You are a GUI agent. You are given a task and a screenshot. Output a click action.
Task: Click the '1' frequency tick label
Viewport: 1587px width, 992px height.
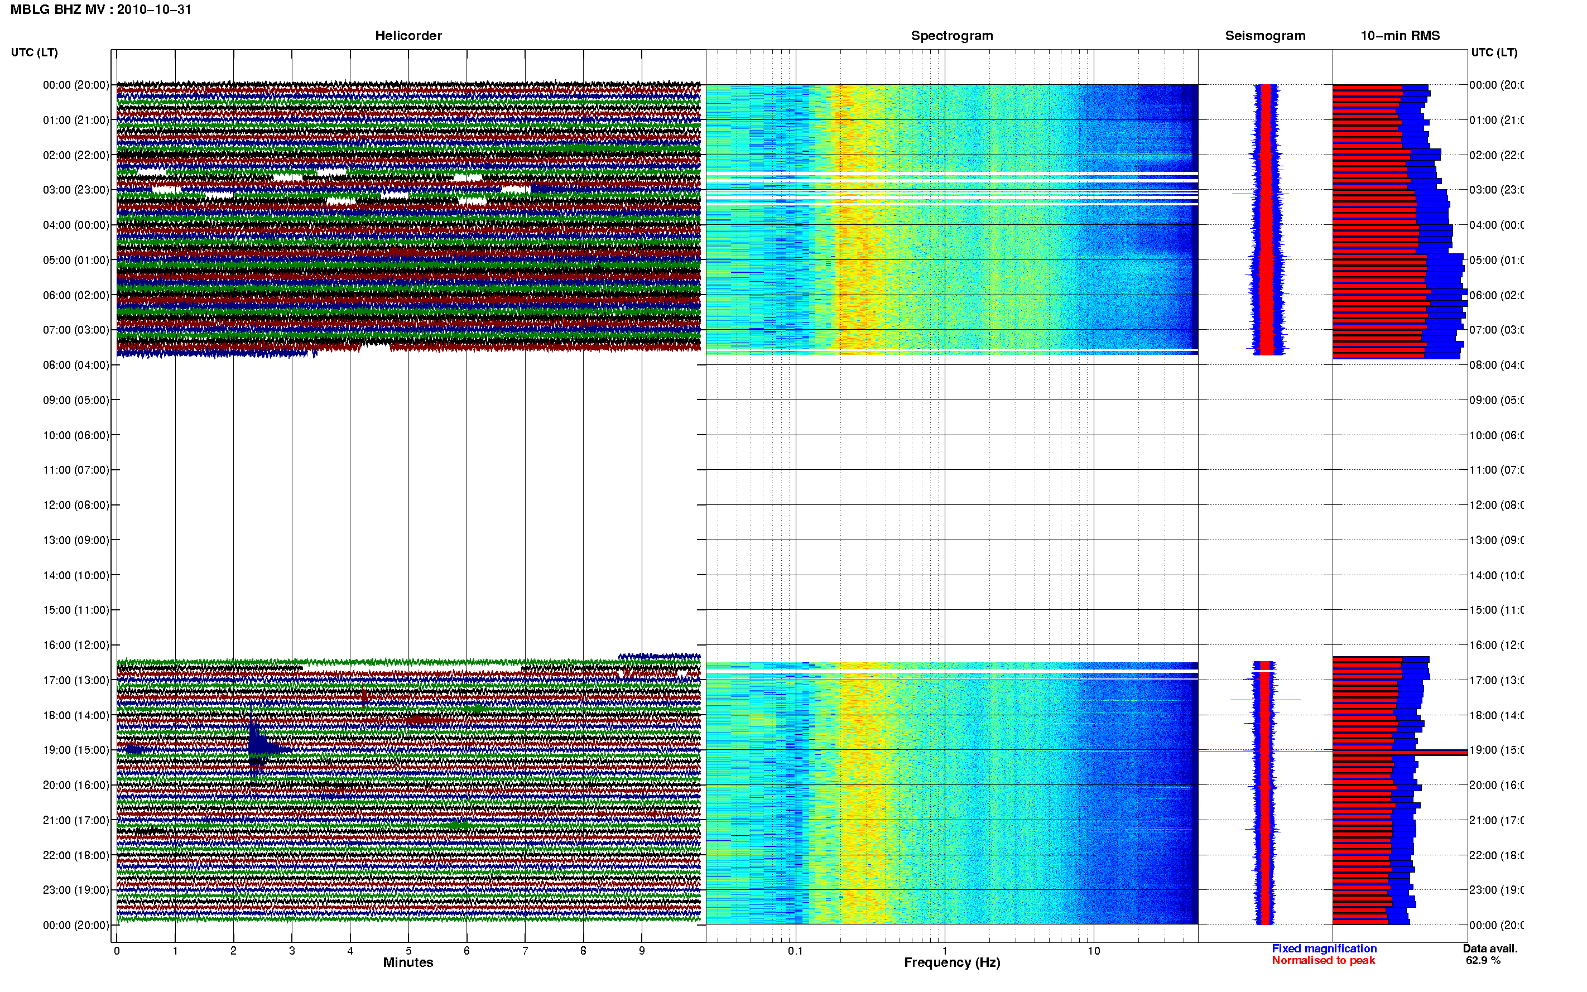point(945,951)
